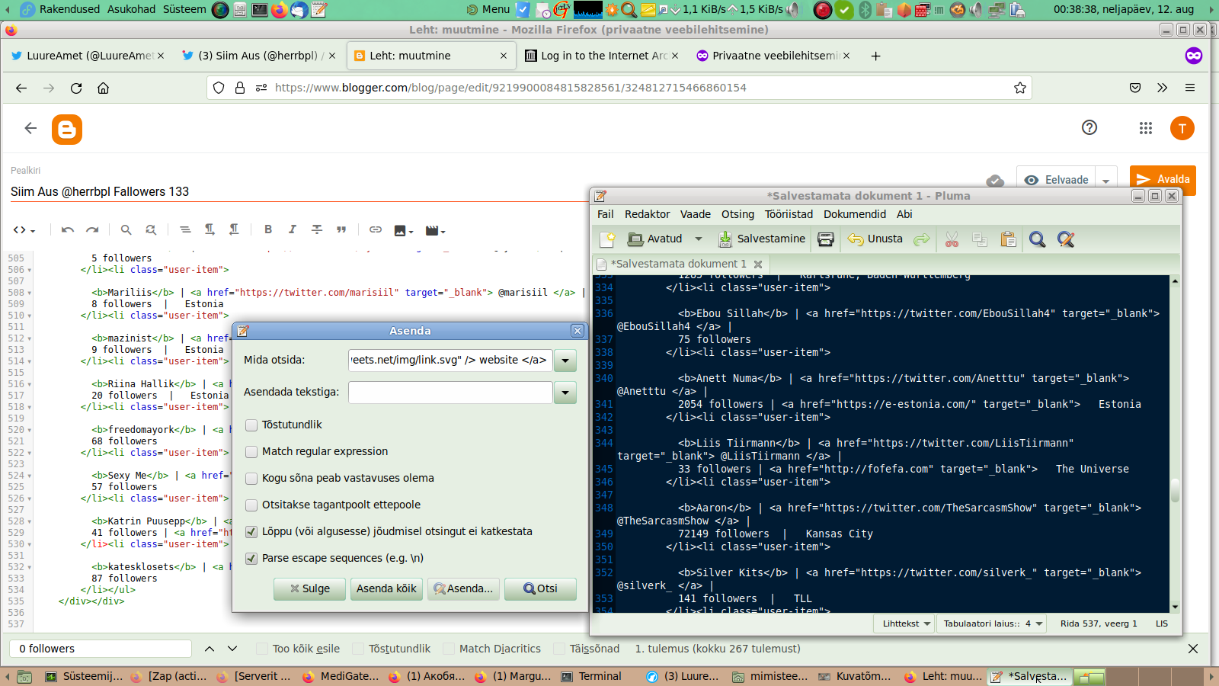The height and width of the screenshot is (686, 1219).
Task: Toggle Match regular expression checkbox
Action: (x=251, y=452)
